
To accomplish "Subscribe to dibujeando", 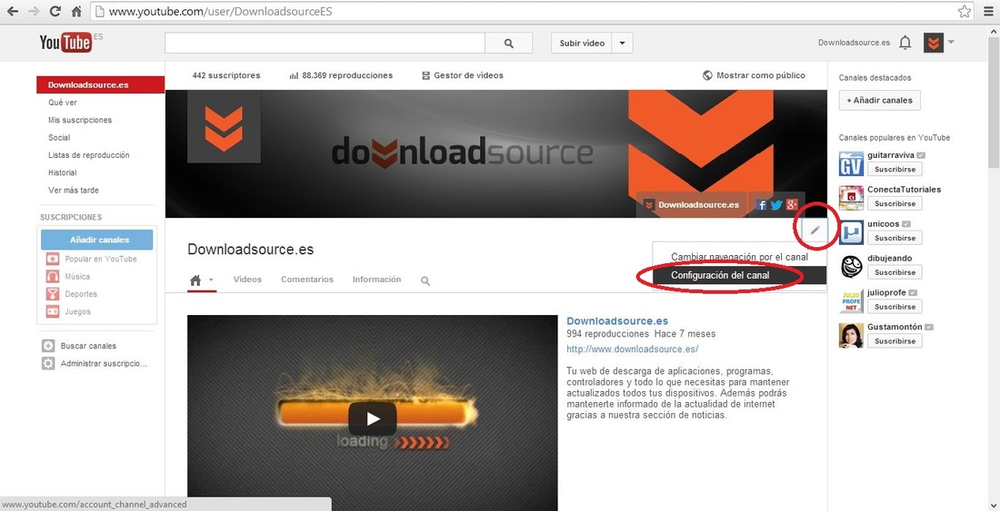I will click(x=895, y=272).
